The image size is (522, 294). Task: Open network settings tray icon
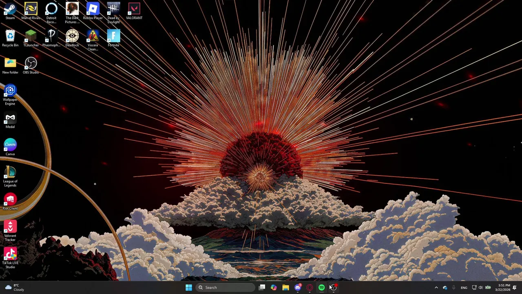pyautogui.click(x=474, y=287)
